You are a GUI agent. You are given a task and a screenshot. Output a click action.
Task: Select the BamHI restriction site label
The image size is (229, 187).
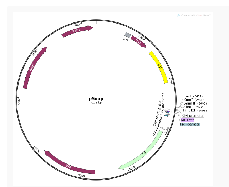click(x=188, y=103)
